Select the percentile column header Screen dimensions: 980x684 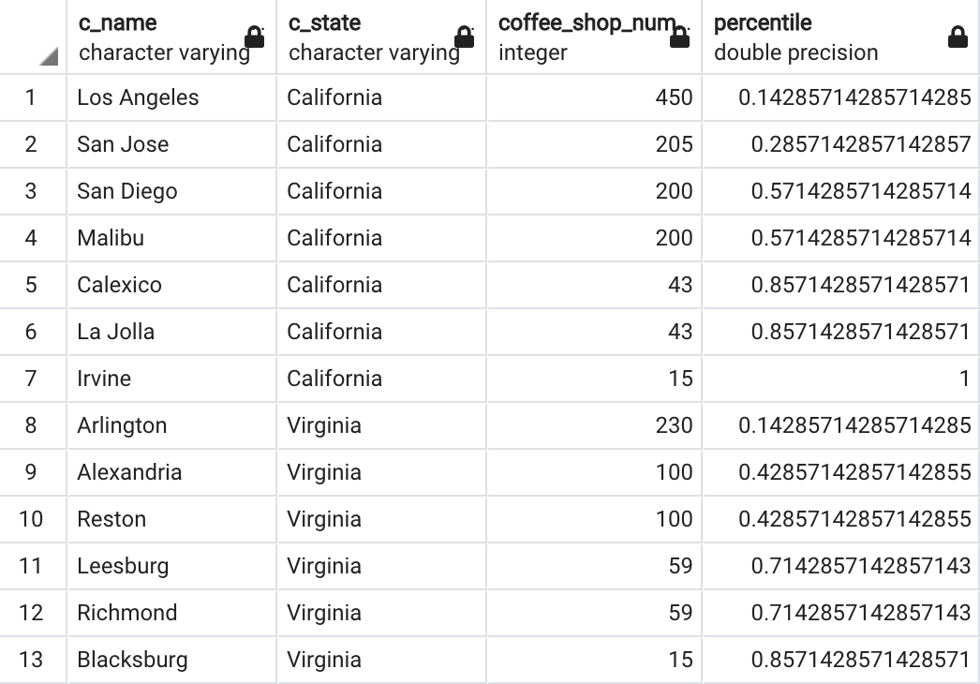(x=840, y=37)
